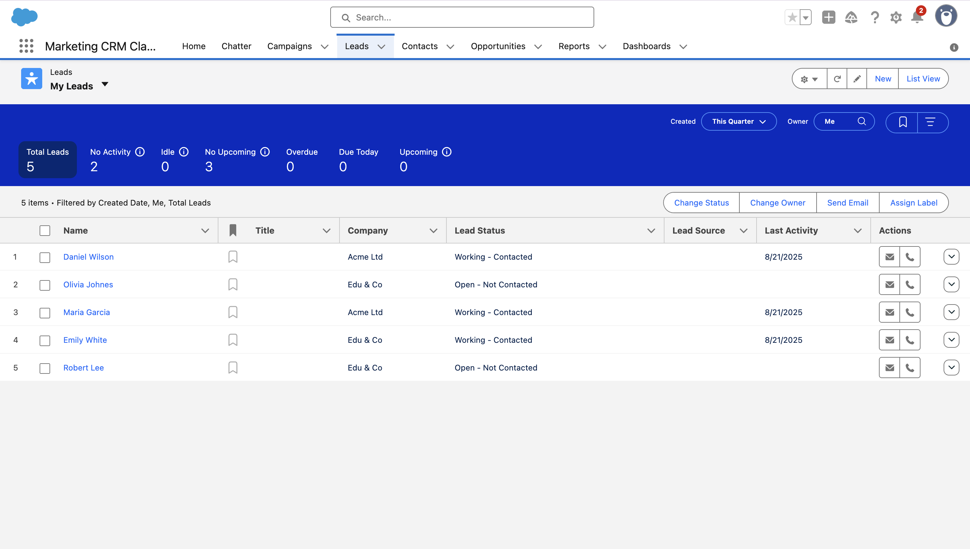Call Daniel Wilson via phone icon

point(910,257)
